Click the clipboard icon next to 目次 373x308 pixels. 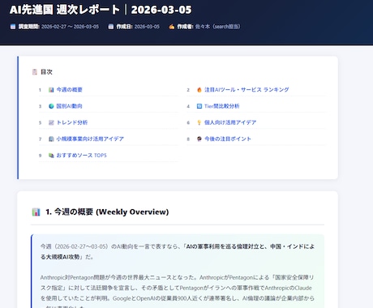coord(35,72)
